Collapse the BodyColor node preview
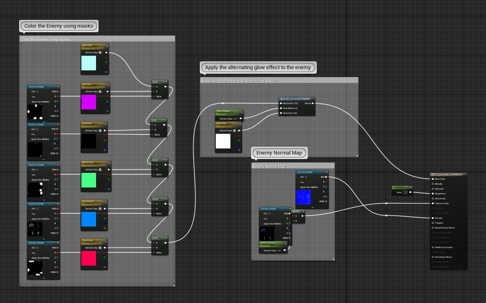486x303 pixels. 107,46
